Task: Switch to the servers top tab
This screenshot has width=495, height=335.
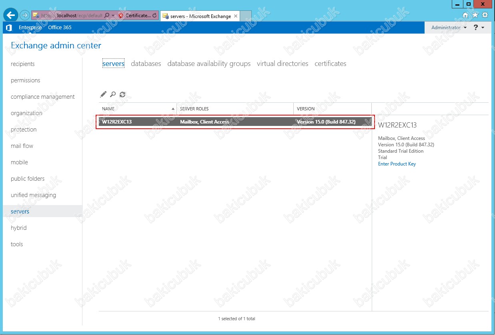Action: 113,64
